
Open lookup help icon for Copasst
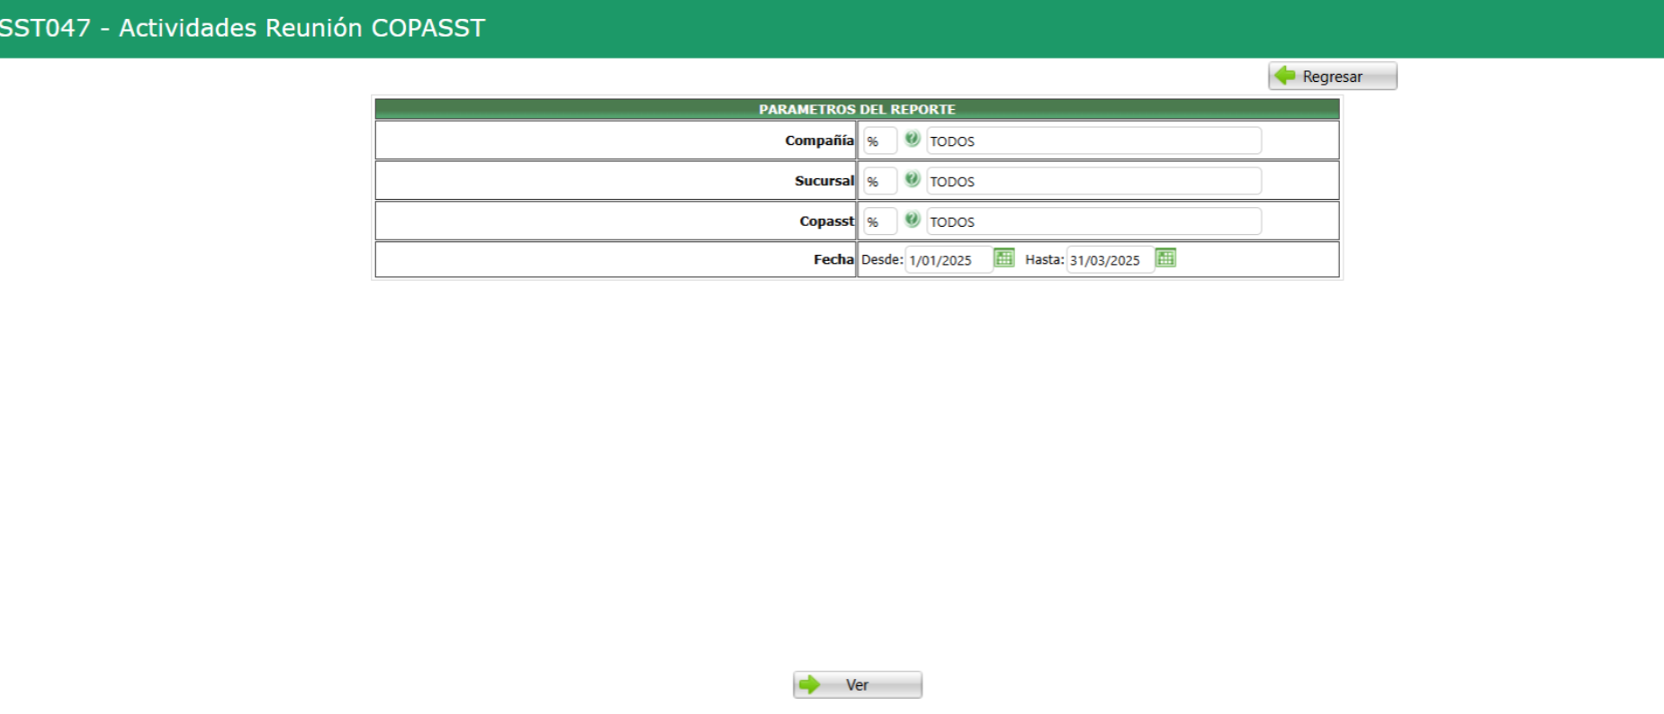pyautogui.click(x=912, y=221)
